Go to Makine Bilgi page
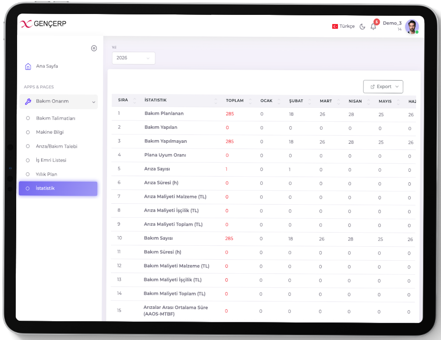 coord(50,132)
